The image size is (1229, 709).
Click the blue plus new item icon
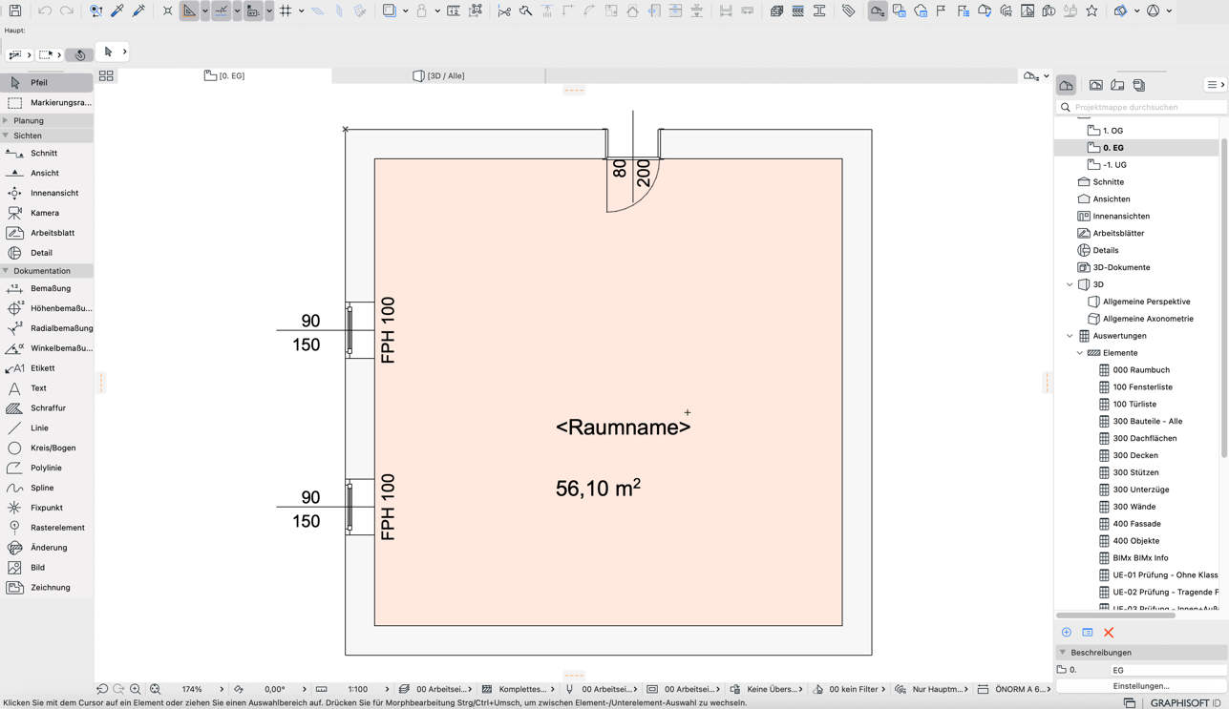[x=1067, y=633]
